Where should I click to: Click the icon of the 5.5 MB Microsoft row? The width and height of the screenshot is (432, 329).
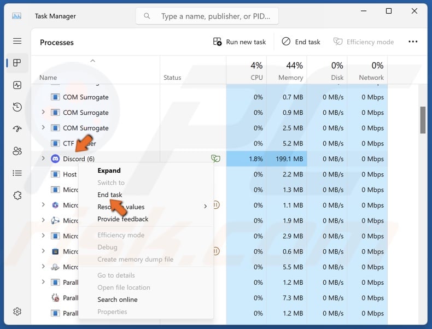[55, 267]
